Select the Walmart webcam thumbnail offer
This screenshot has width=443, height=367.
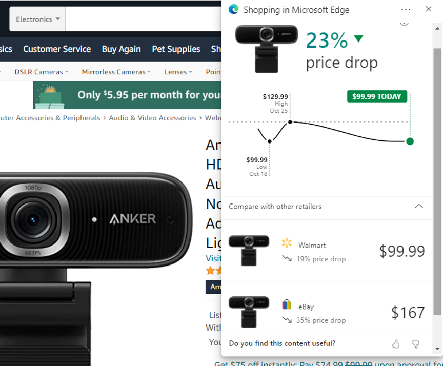click(249, 250)
